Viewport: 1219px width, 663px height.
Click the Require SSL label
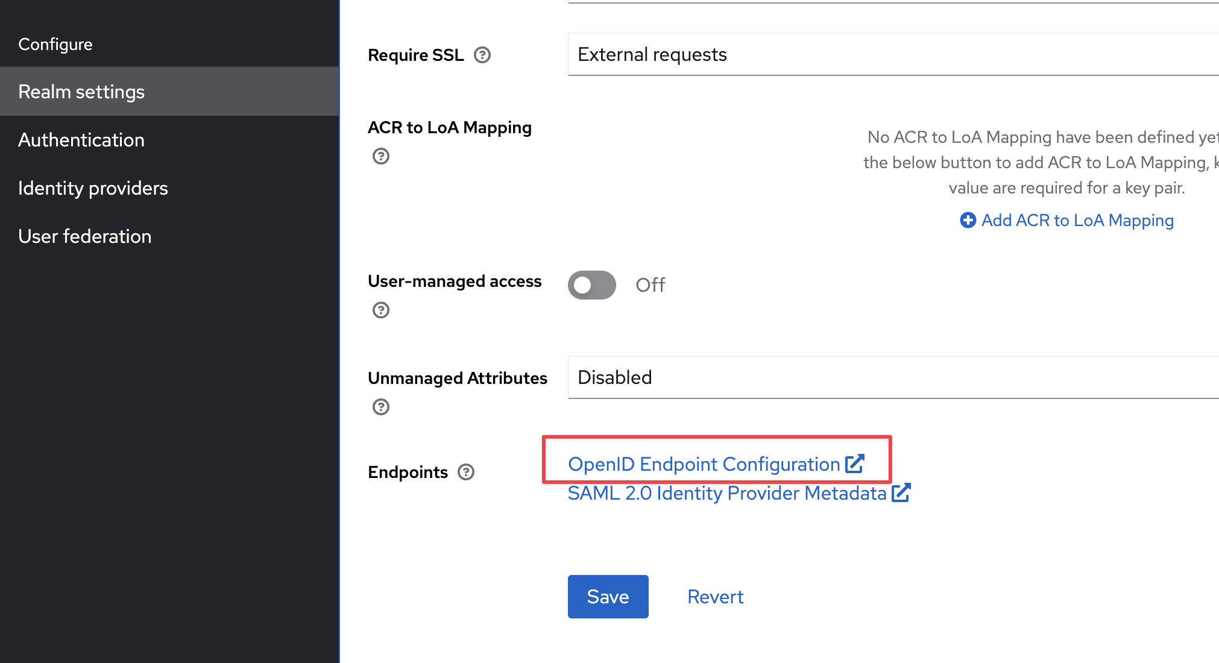pyautogui.click(x=416, y=55)
